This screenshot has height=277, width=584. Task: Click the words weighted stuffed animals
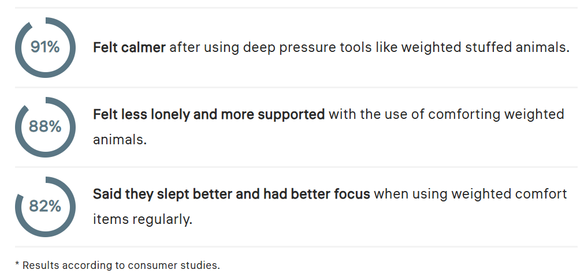(485, 48)
